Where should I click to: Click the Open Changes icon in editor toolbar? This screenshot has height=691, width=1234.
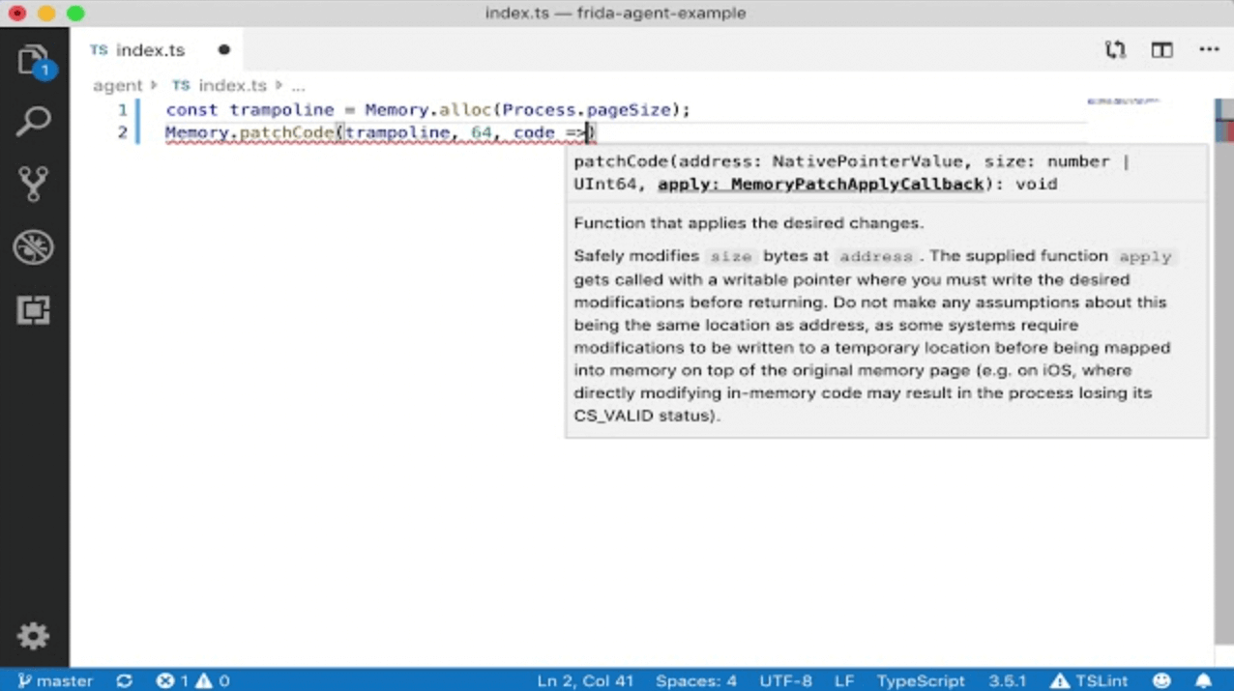coord(1115,50)
